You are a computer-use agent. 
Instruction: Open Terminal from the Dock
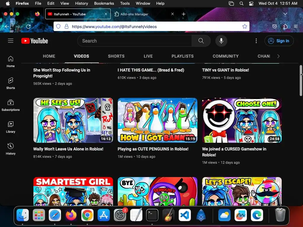coord(152,215)
